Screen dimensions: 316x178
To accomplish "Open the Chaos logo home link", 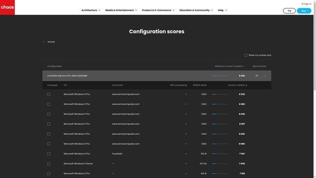I will tap(7, 7).
